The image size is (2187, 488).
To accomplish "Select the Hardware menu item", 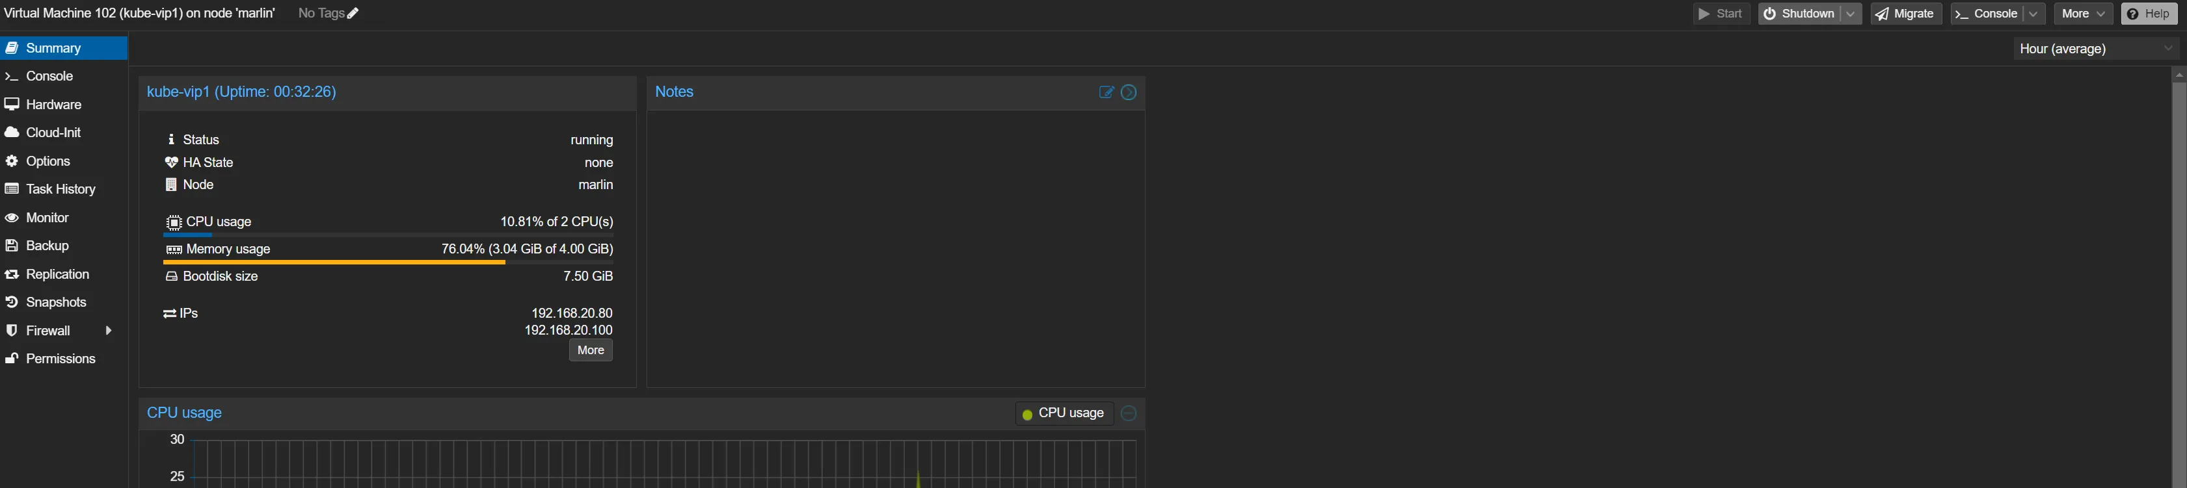I will [x=53, y=105].
